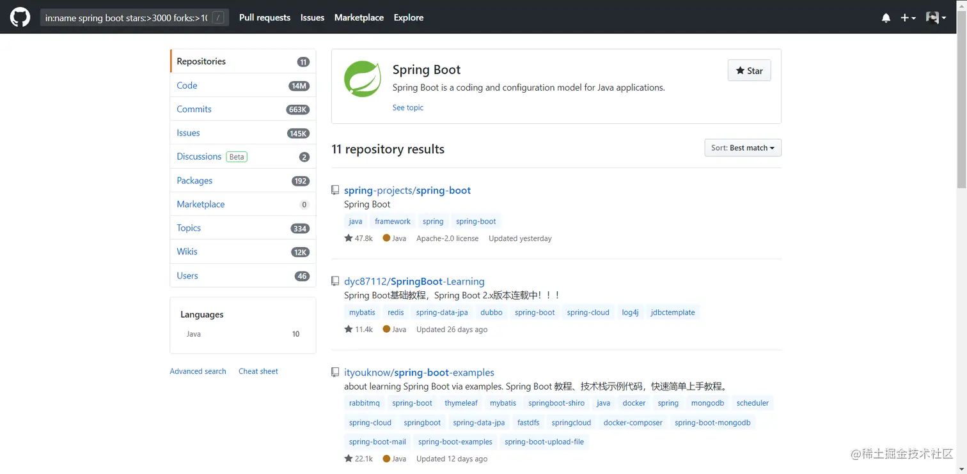This screenshot has width=967, height=474.
Task: Select Commits in the results sidebar
Action: (x=243, y=109)
